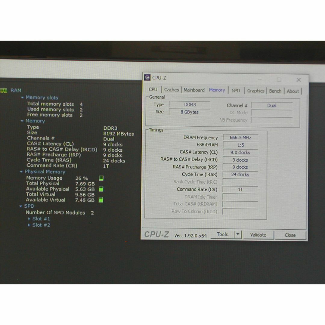Click the Cycle Time 24 clocks field
The height and width of the screenshot is (325, 325).
click(240, 175)
